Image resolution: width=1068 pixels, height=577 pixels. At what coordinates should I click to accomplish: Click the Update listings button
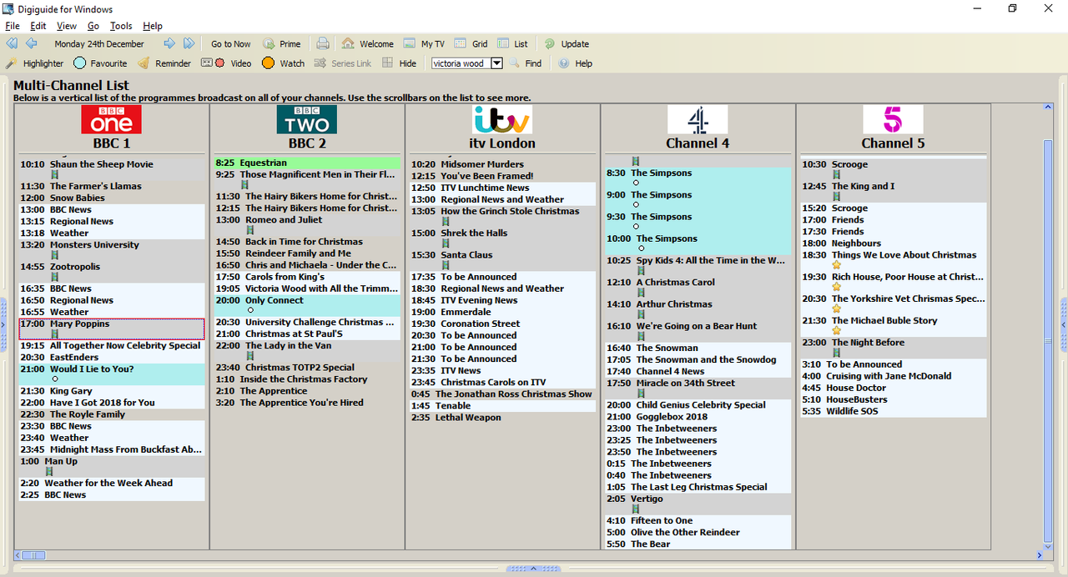pyautogui.click(x=567, y=43)
